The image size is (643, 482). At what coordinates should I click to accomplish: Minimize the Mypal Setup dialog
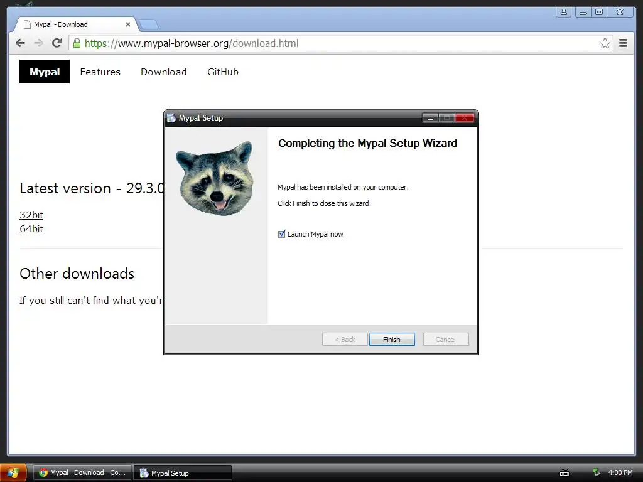pyautogui.click(x=430, y=118)
